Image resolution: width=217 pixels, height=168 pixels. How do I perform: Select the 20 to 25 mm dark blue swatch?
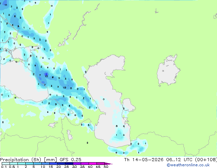click(61, 164)
